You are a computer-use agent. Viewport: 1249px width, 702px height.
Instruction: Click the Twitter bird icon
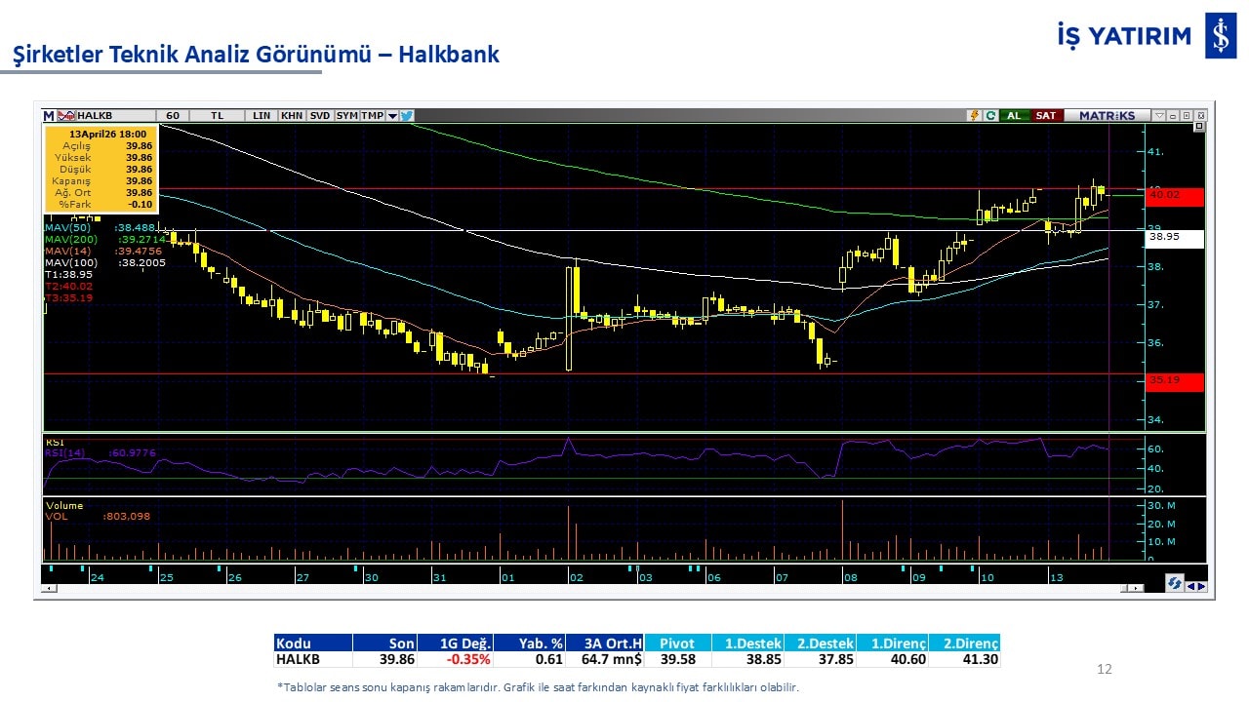click(x=407, y=115)
